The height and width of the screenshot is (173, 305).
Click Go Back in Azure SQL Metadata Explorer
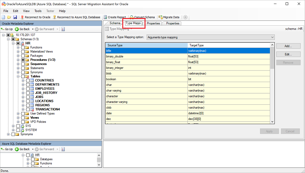click(22, 149)
